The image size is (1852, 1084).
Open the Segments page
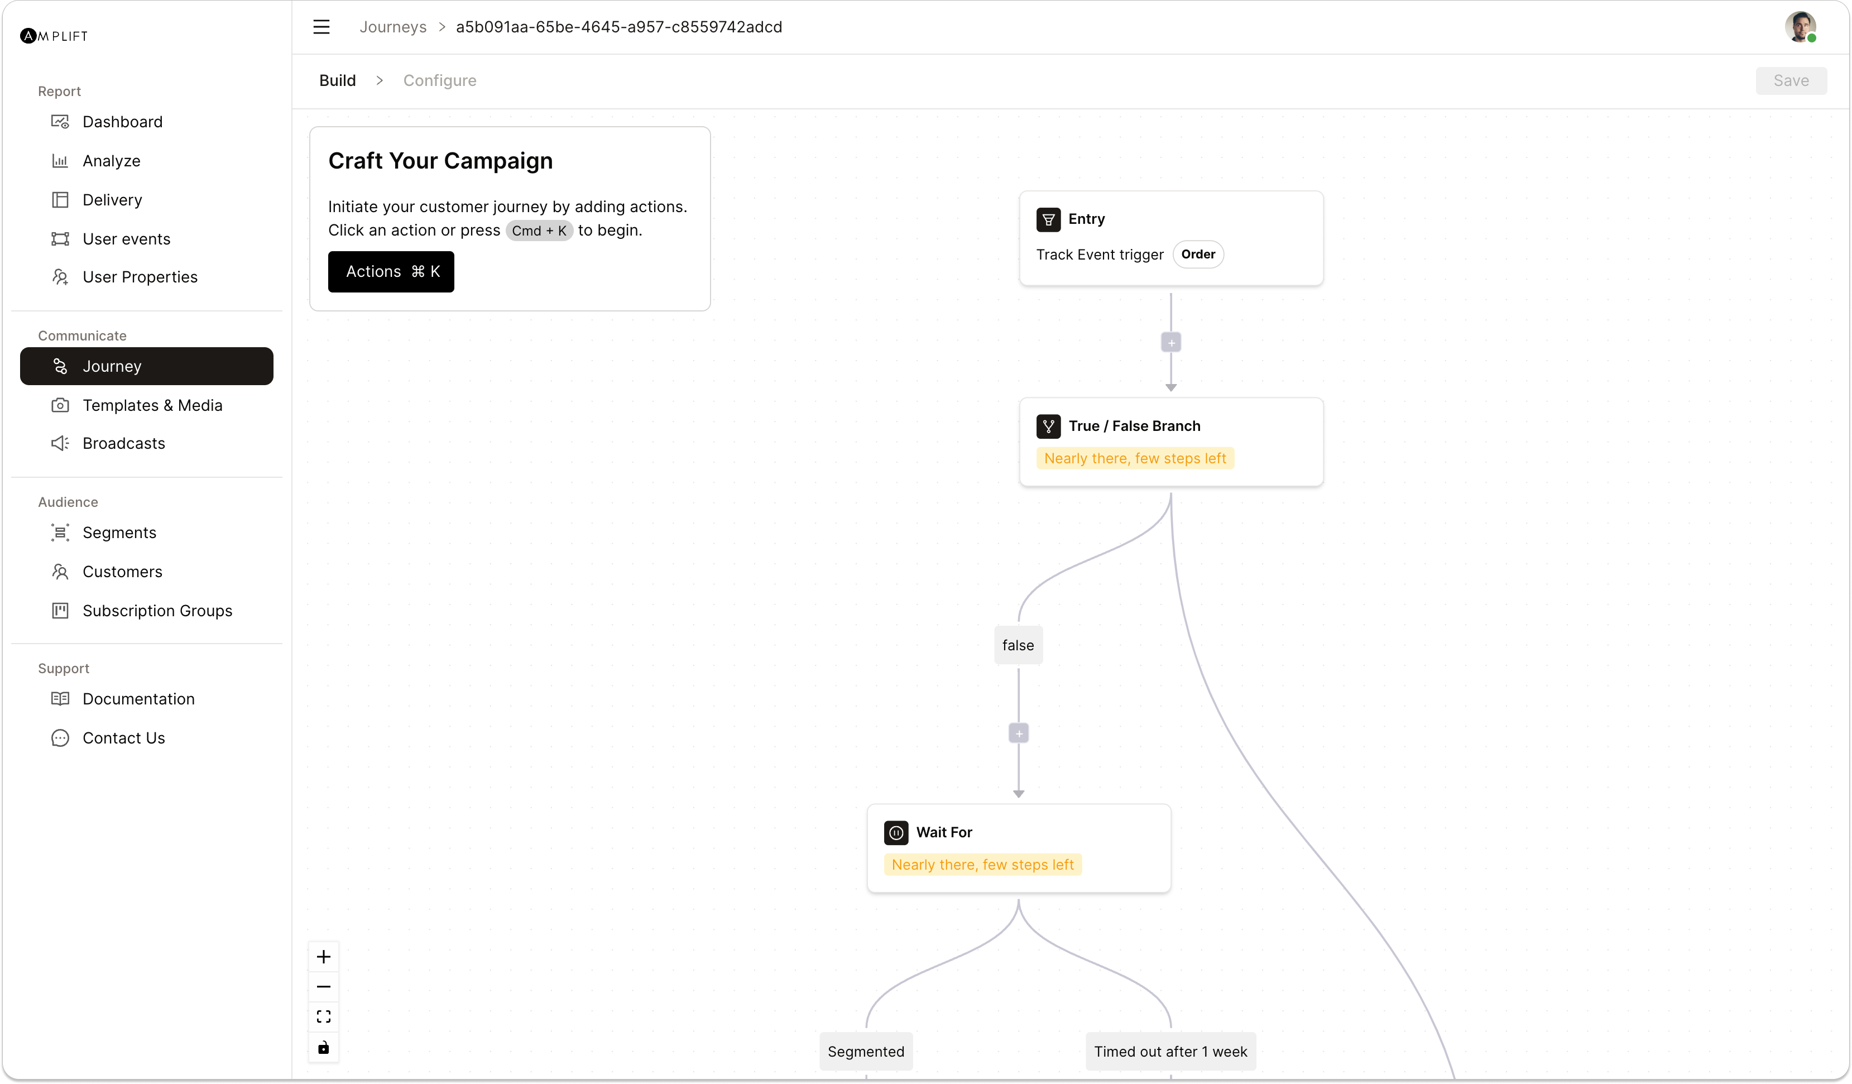(x=119, y=532)
